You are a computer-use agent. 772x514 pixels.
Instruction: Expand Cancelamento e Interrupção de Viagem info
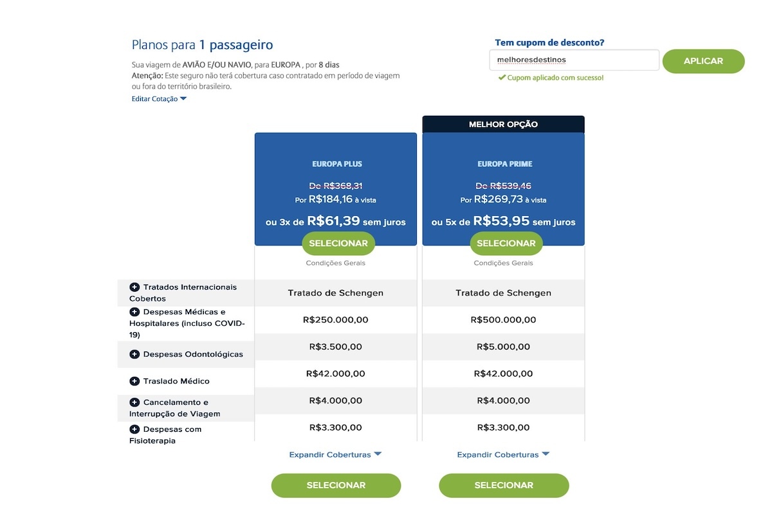134,402
